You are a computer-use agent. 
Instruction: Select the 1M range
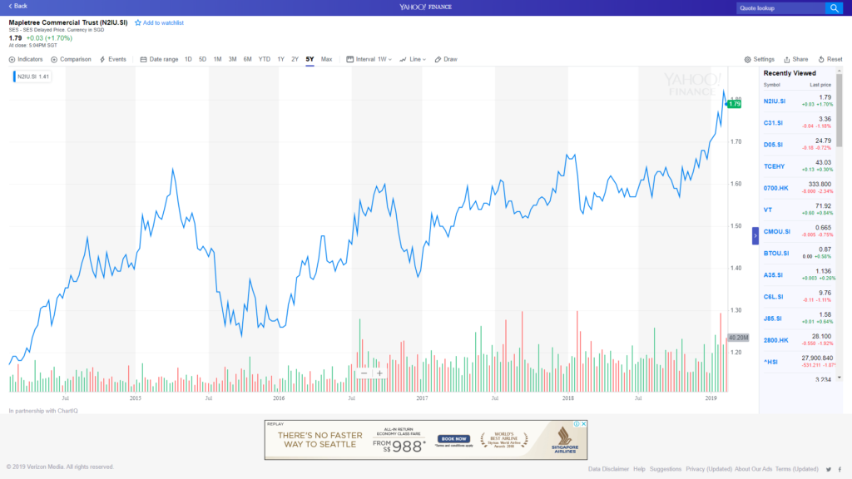217,59
